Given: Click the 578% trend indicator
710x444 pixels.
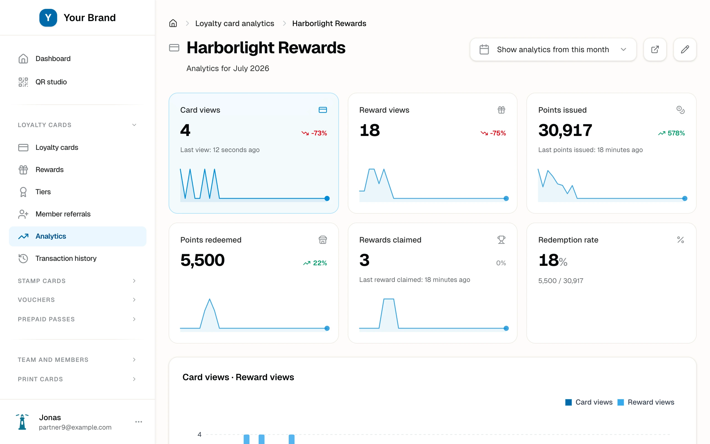Looking at the screenshot, I should tap(671, 133).
